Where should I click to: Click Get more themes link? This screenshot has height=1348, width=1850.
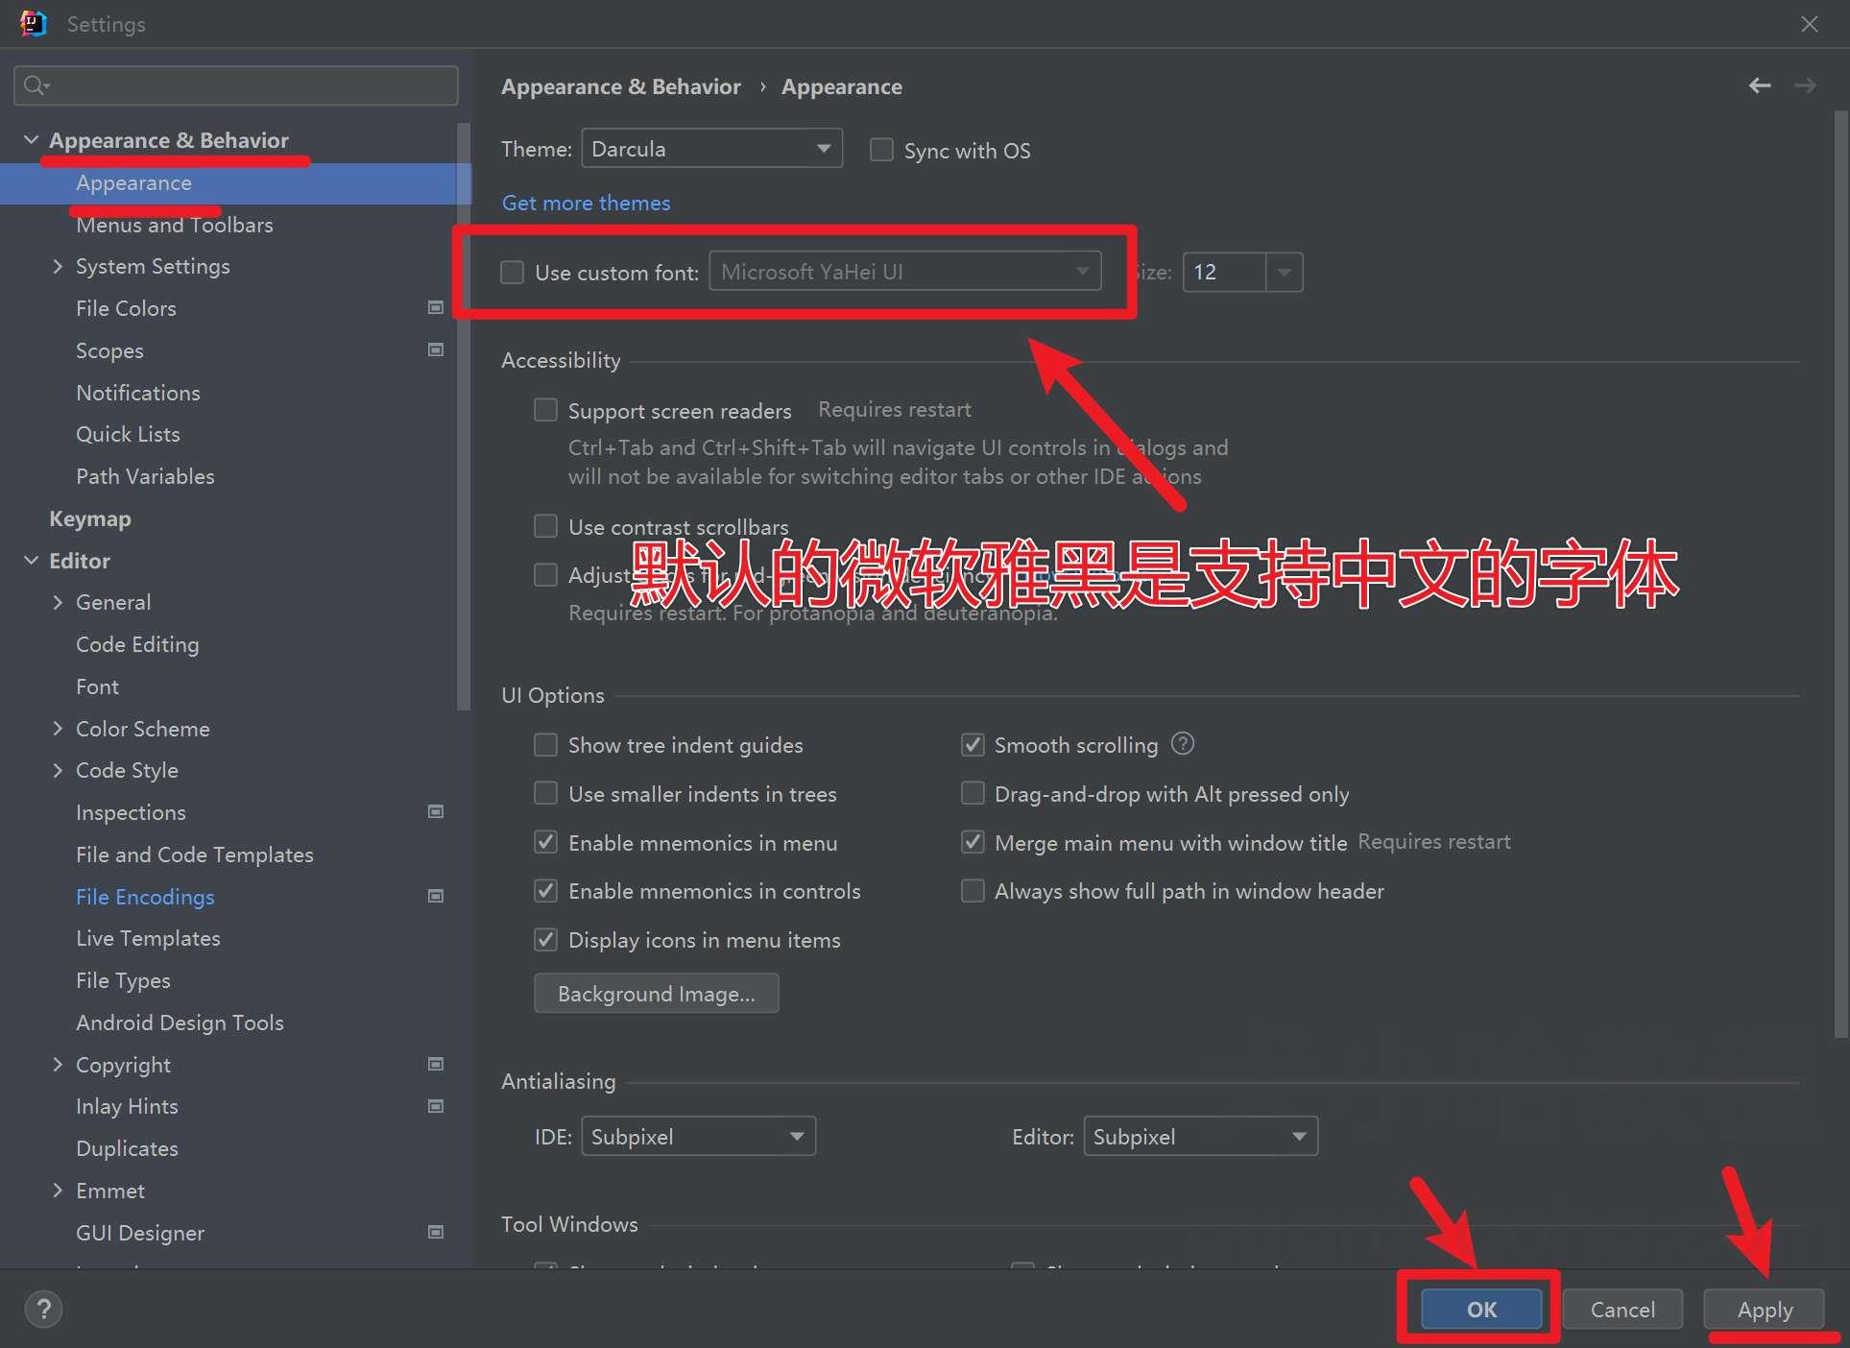(x=586, y=202)
